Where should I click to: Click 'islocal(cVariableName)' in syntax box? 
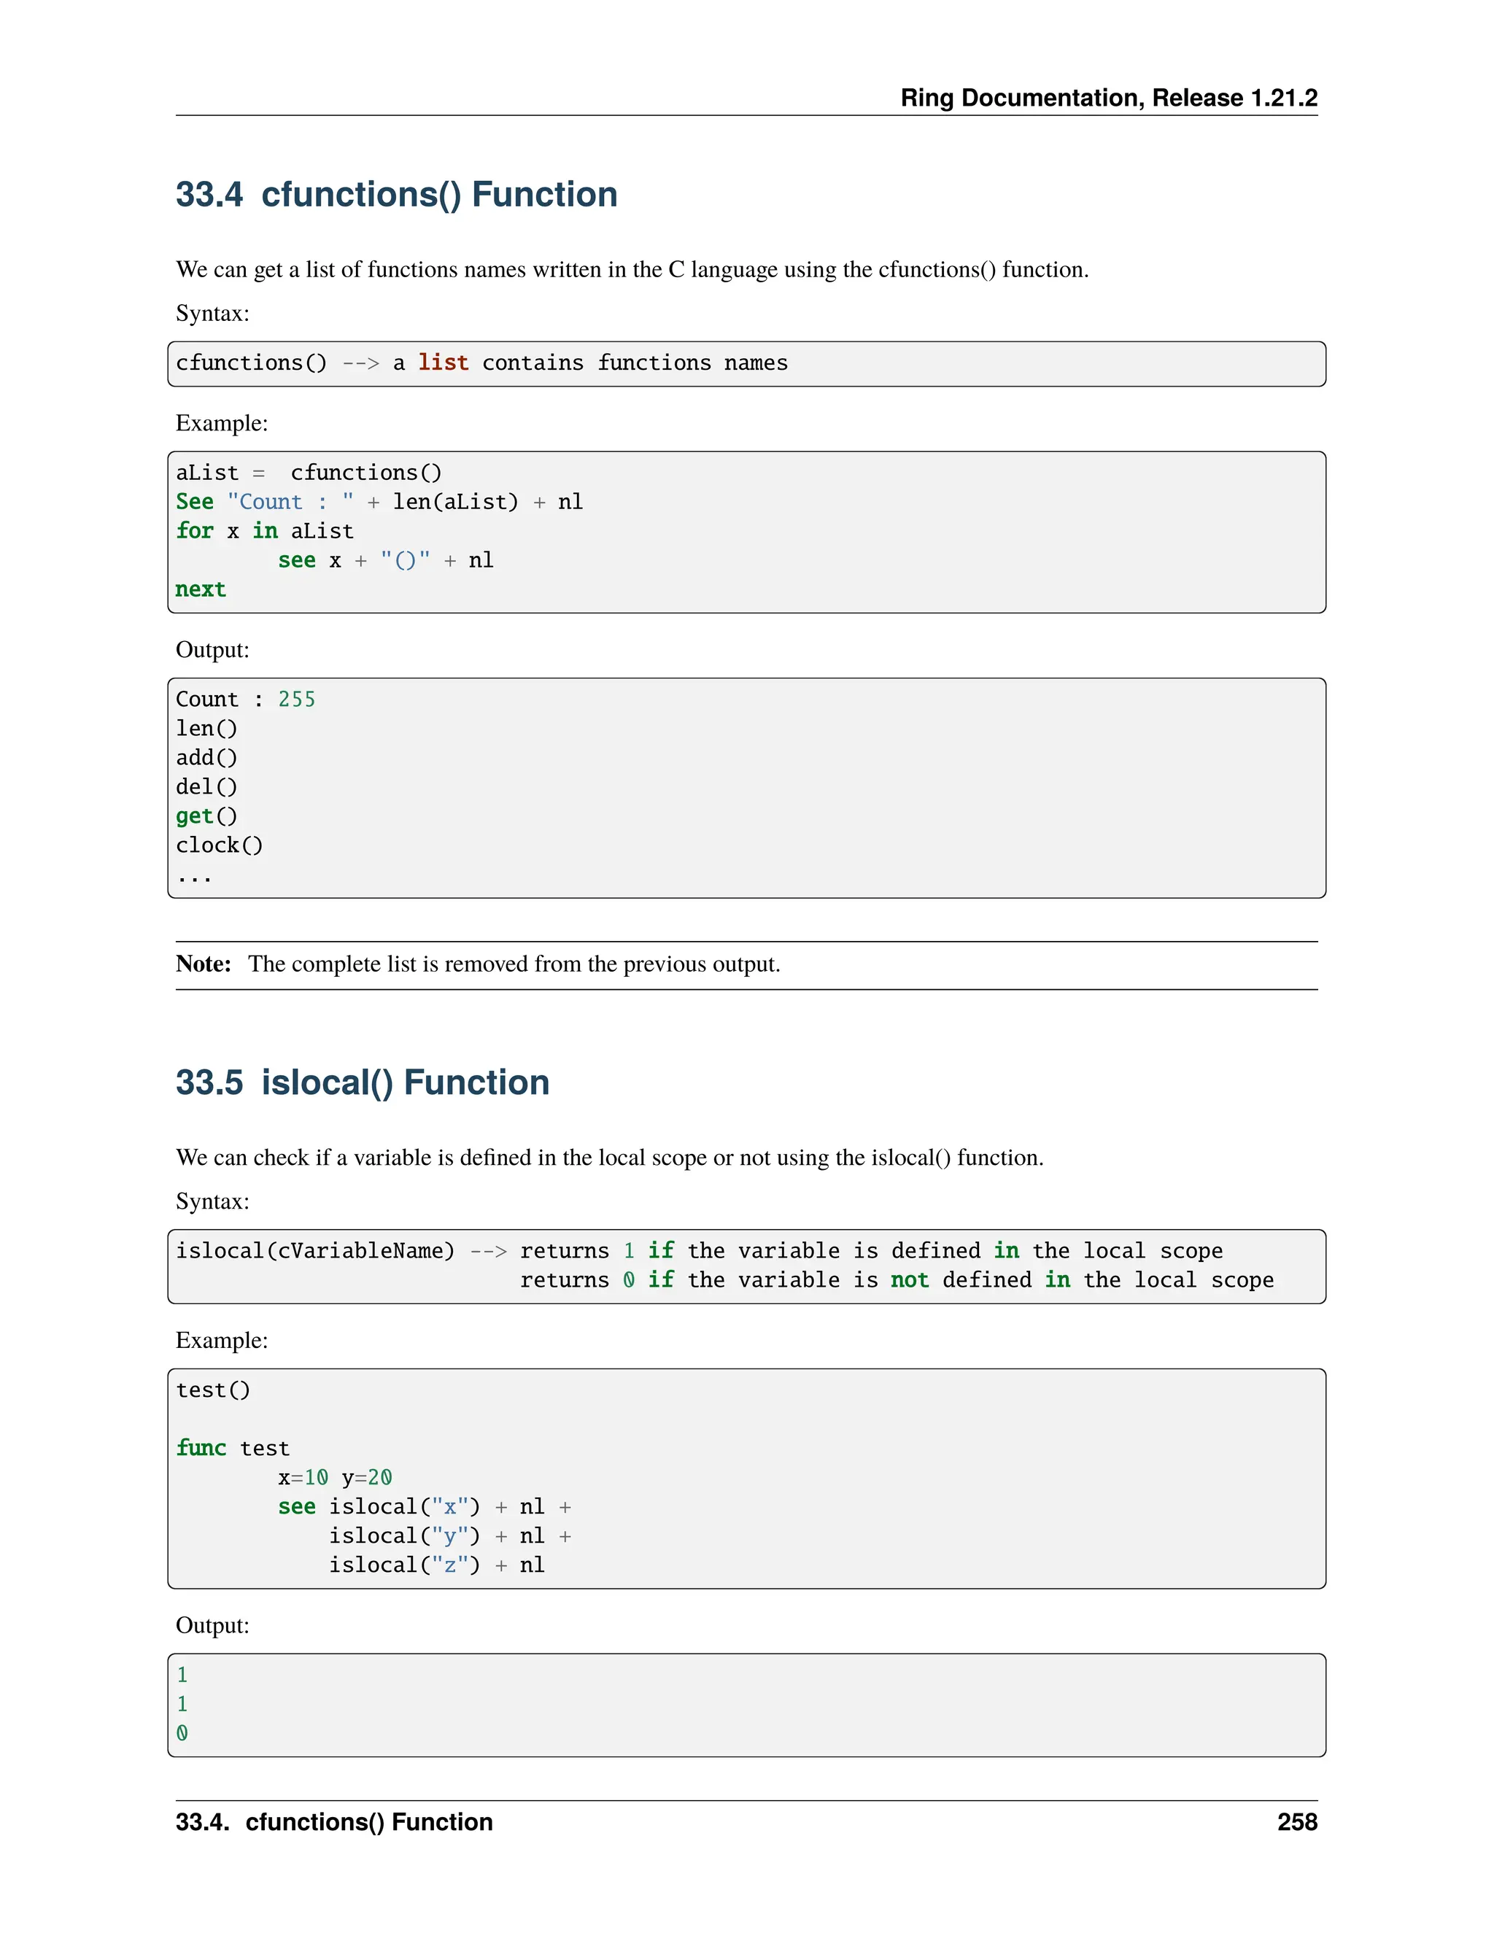point(314,1250)
